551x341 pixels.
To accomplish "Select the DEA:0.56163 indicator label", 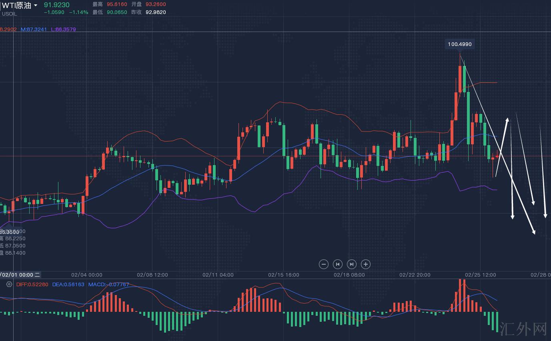I will tap(68, 285).
